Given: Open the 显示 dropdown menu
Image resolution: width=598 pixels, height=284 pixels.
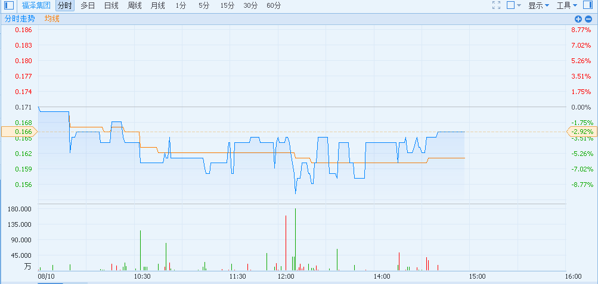Looking at the screenshot, I should tap(538, 5).
